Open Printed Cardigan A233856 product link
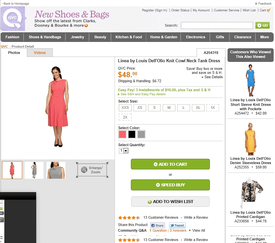This screenshot has width=275, height=243. pos(250,214)
